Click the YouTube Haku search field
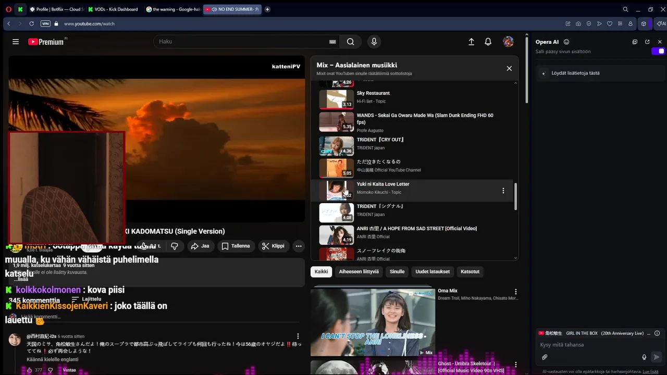Image resolution: width=667 pixels, height=375 pixels. 242,42
